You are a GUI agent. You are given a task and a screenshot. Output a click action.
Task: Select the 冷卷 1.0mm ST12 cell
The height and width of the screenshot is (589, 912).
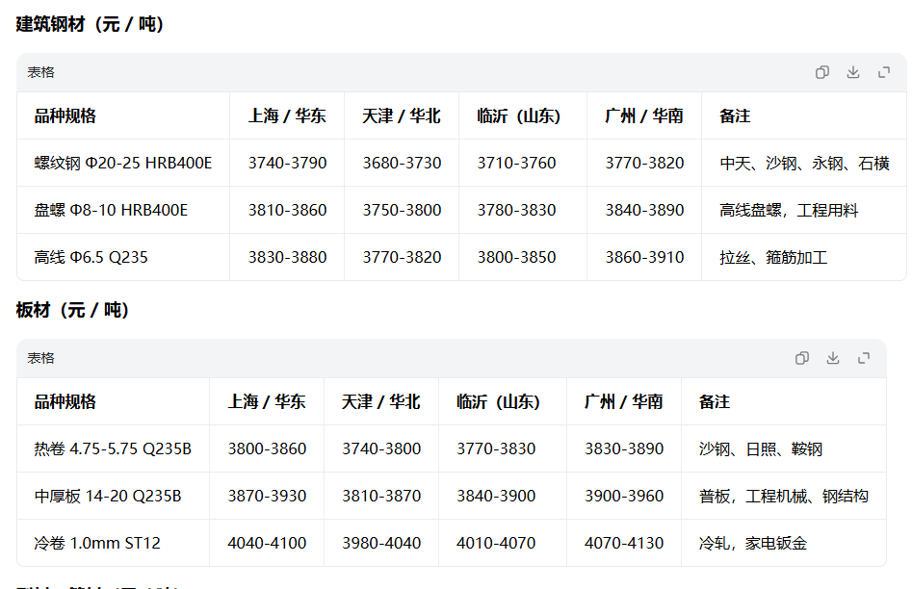point(97,543)
